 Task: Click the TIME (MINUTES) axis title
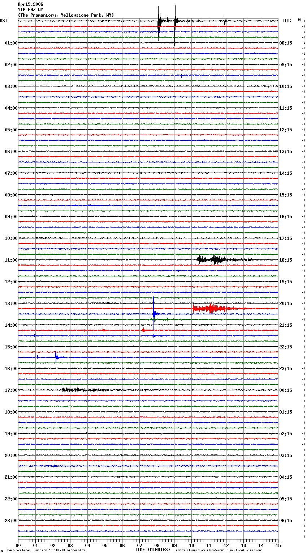[x=152, y=550]
